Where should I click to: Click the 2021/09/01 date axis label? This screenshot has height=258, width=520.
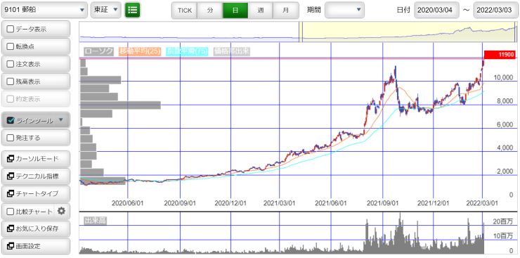(383, 202)
